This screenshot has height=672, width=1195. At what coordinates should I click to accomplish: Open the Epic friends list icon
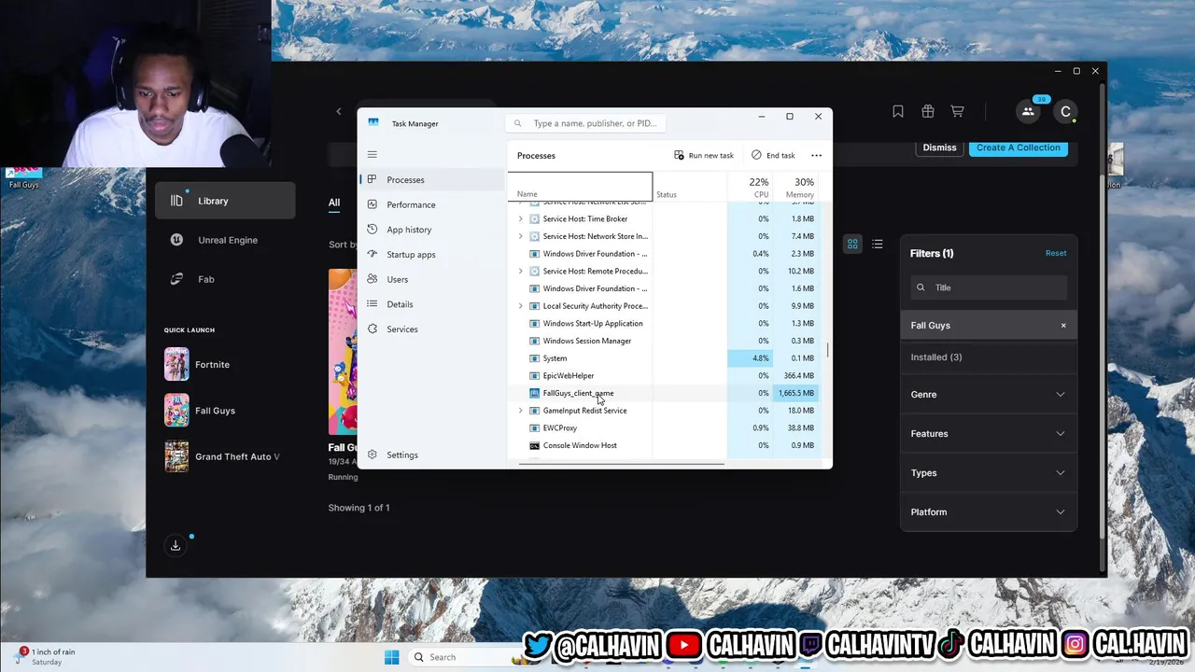(x=1028, y=111)
